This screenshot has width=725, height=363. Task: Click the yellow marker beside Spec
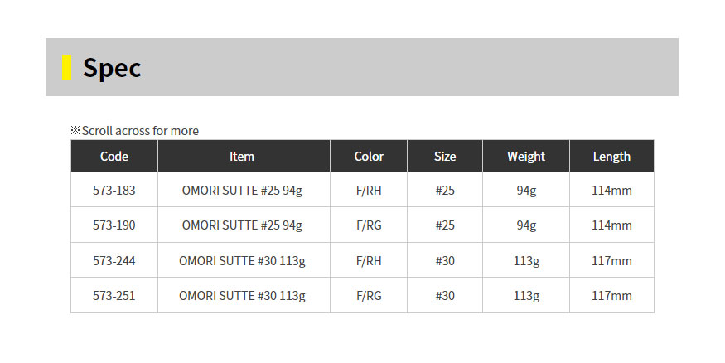point(66,67)
